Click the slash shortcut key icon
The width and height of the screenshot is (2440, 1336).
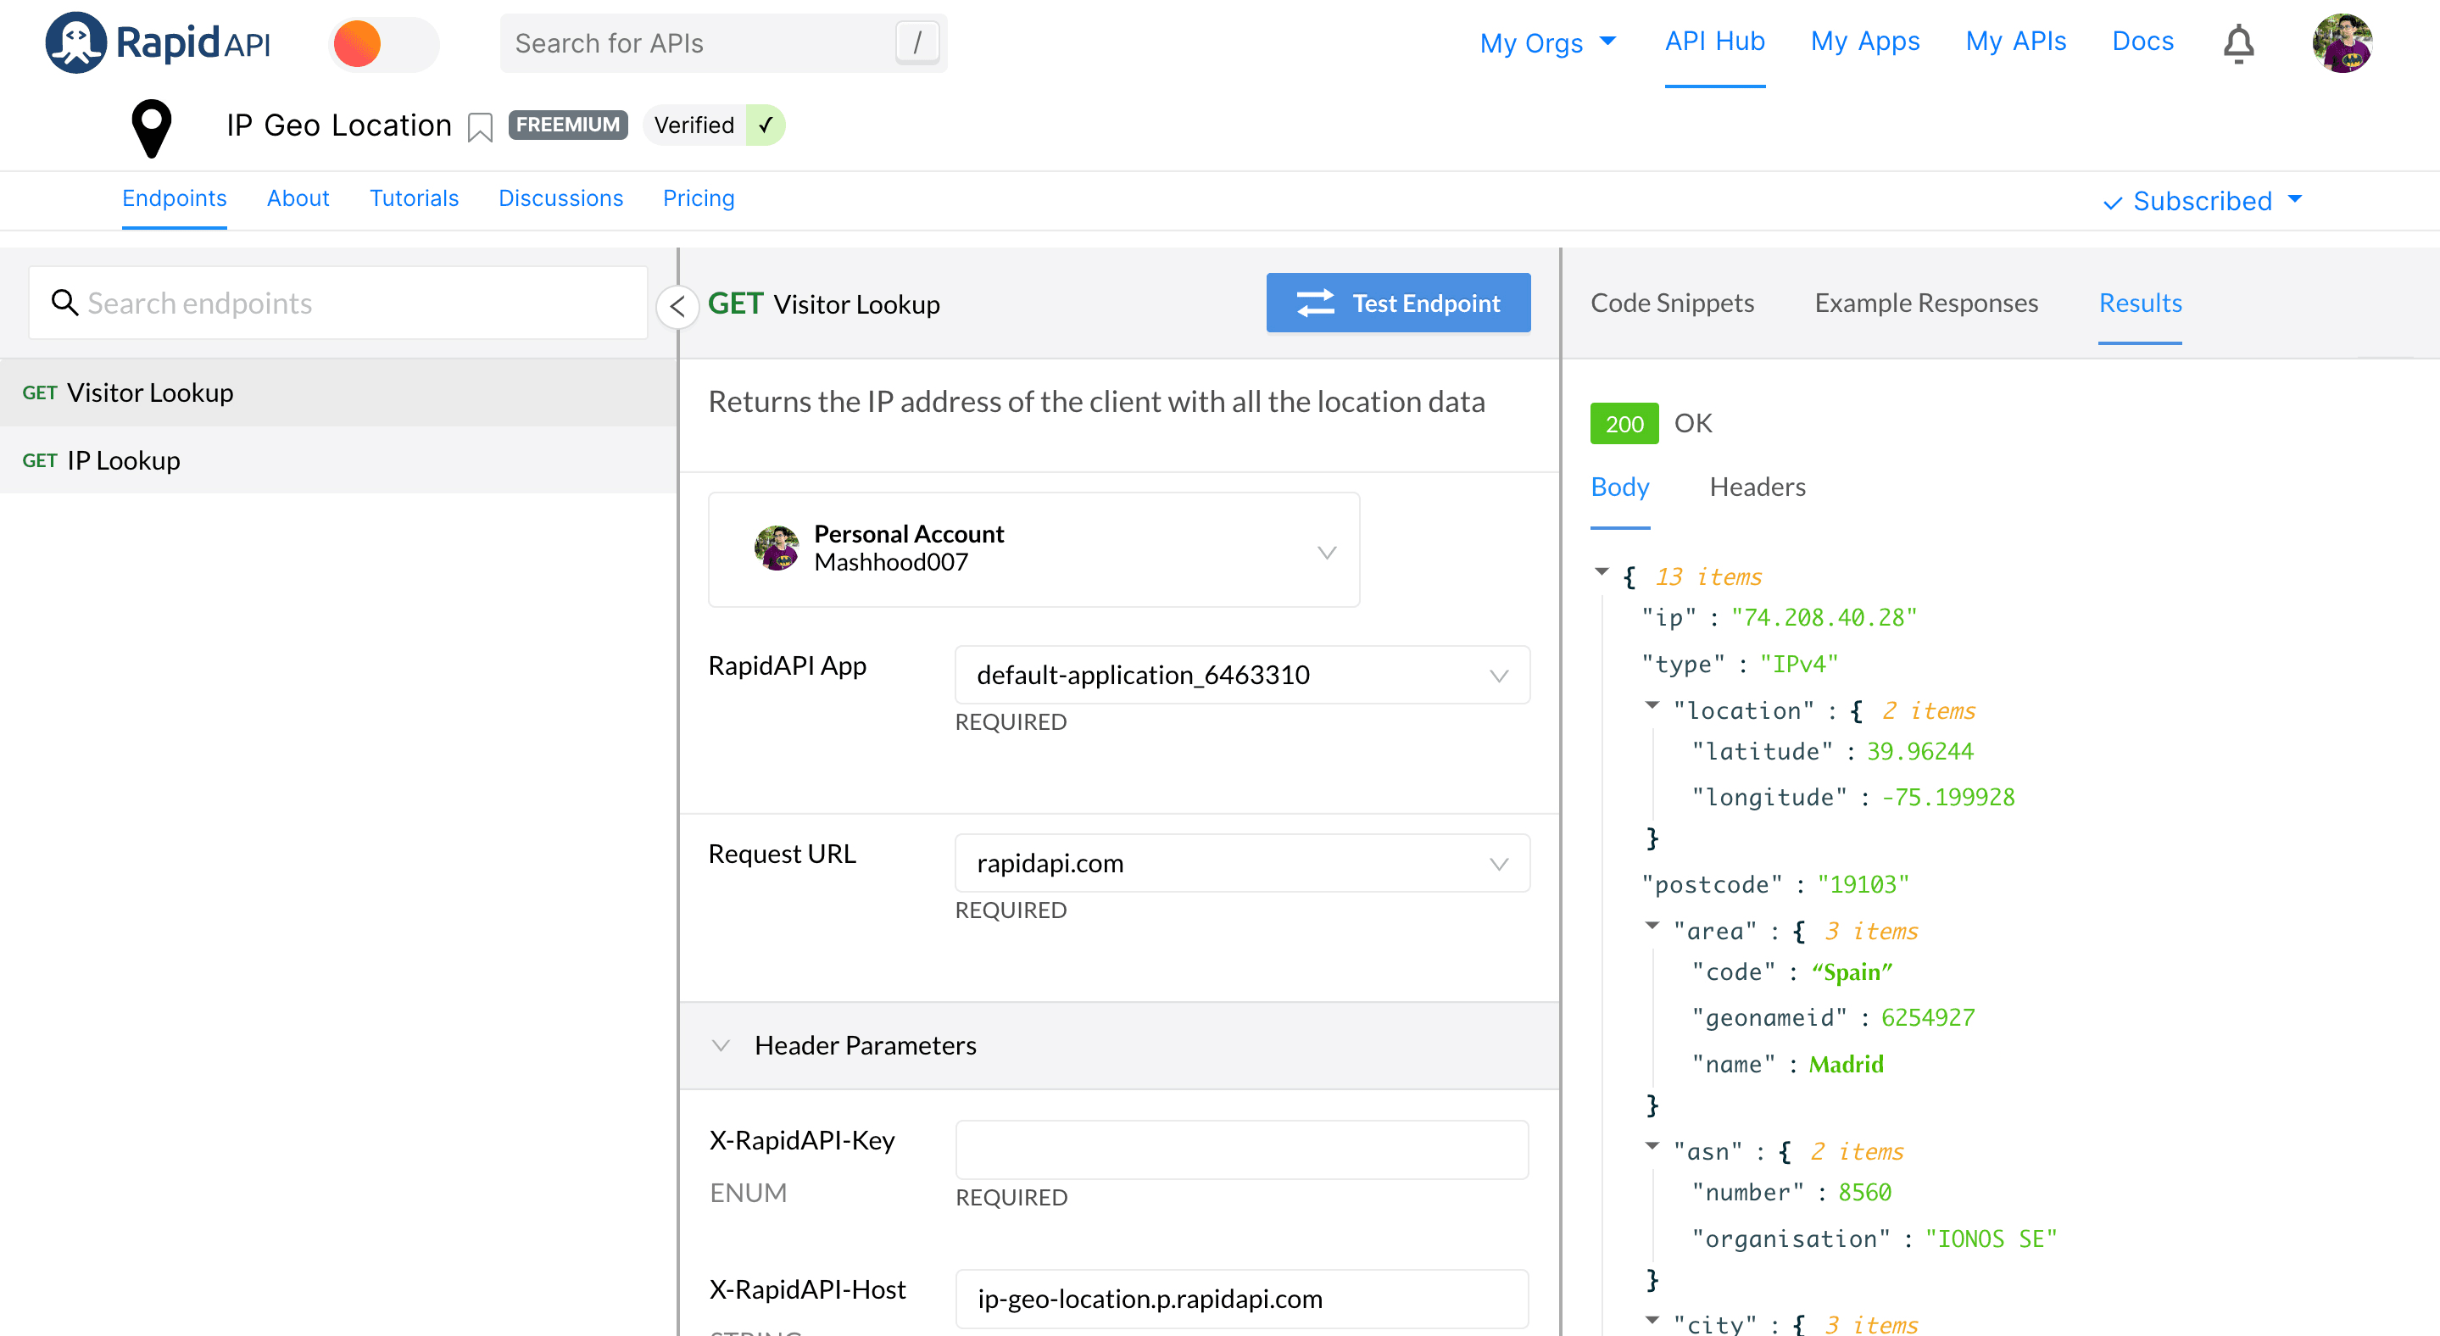click(916, 42)
